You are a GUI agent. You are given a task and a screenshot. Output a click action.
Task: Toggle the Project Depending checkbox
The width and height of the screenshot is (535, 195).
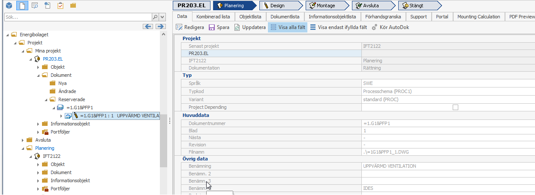(455, 107)
